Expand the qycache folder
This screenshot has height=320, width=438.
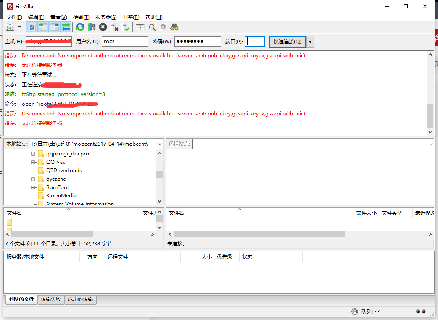pos(33,179)
